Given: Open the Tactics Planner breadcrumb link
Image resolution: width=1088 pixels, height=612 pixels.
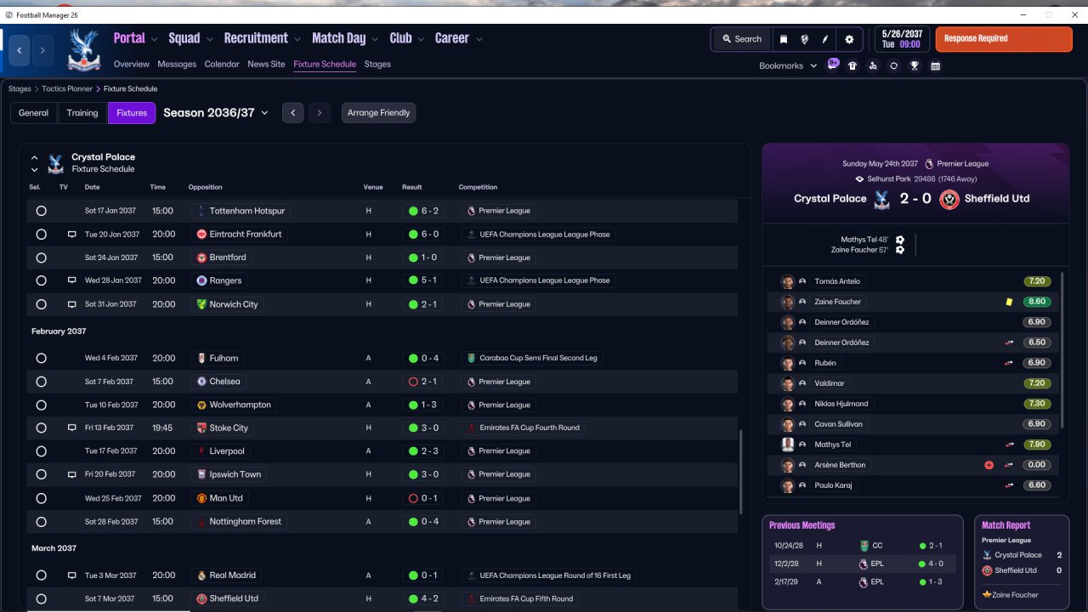Looking at the screenshot, I should coord(67,88).
